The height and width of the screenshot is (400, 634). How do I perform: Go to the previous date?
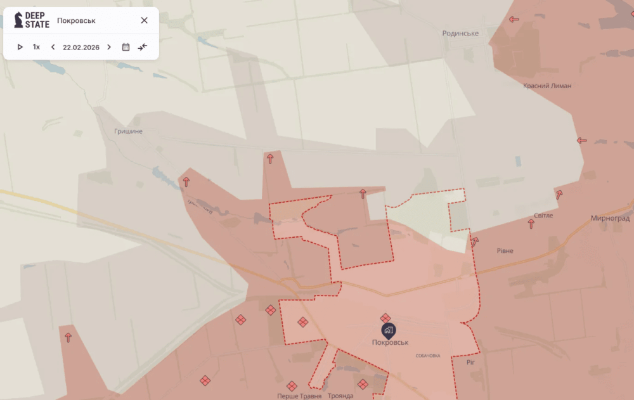53,47
